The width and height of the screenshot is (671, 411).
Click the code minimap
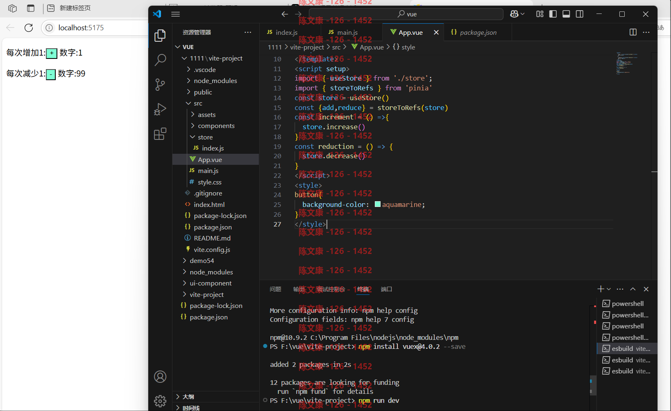(x=627, y=63)
